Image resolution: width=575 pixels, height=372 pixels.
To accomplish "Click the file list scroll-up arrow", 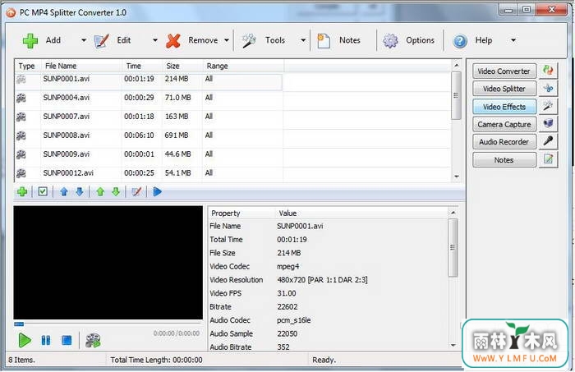I will tap(456, 66).
